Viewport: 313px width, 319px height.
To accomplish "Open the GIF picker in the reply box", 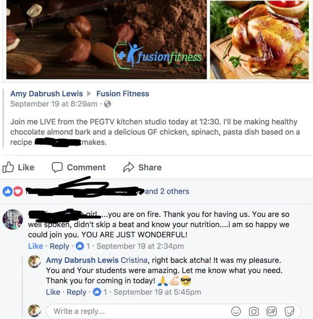I will pos(271,311).
